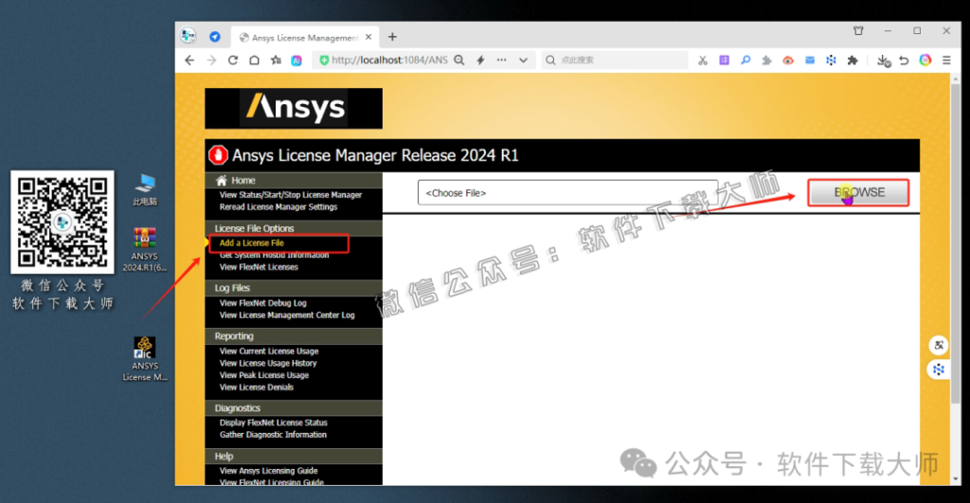The image size is (970, 503).
Task: Click the colorful circle profile icon
Action: (x=925, y=60)
